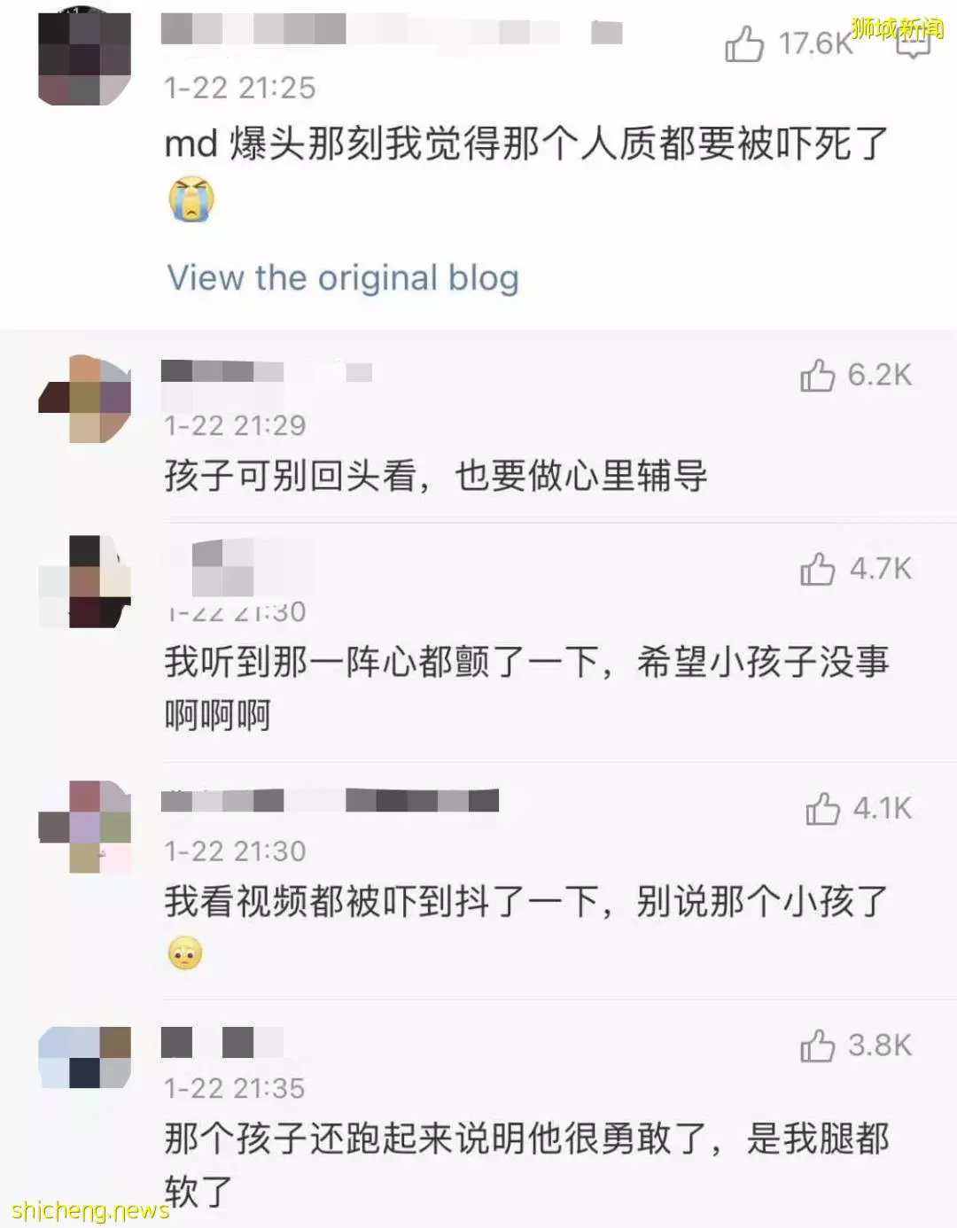Screen dimensions: 957x1228
Task: Tap thumbs-up on 3.8K likes comment
Action: [x=817, y=1045]
